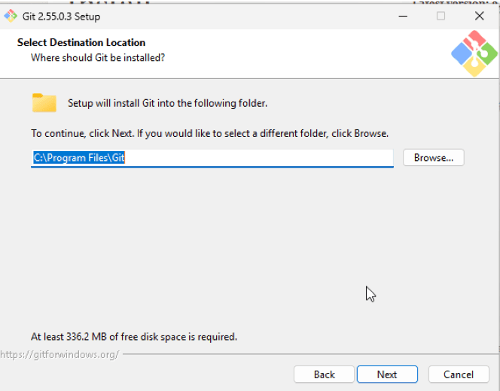Click the 'Where should Git be installed?' subtitle
Viewport: 500px width, 391px height.
pyautogui.click(x=98, y=58)
